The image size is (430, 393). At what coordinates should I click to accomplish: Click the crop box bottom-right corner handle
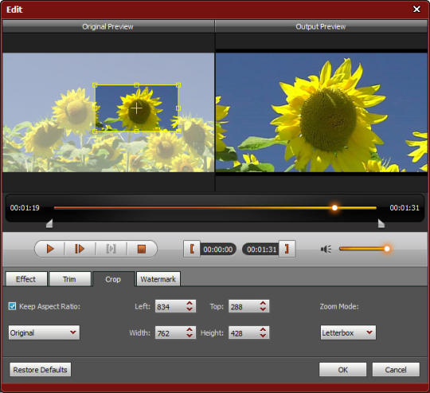click(x=178, y=132)
